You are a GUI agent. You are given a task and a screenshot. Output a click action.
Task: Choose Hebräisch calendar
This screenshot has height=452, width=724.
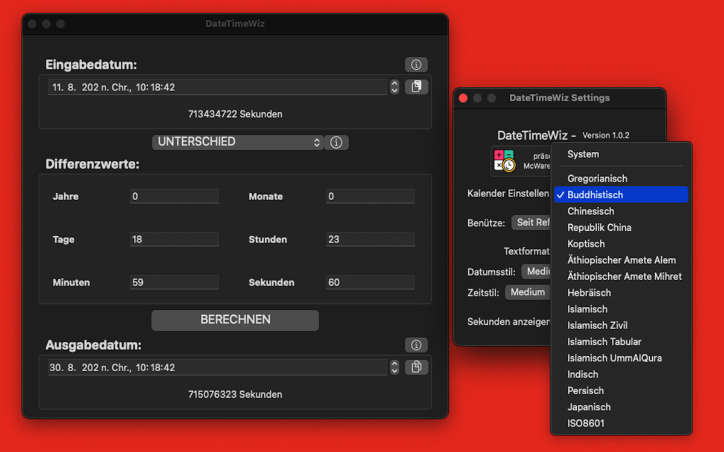click(x=621, y=292)
